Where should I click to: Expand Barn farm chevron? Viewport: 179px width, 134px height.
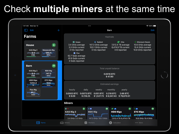pyautogui.click(x=59, y=80)
